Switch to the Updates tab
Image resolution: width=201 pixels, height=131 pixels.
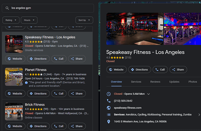click(x=174, y=82)
